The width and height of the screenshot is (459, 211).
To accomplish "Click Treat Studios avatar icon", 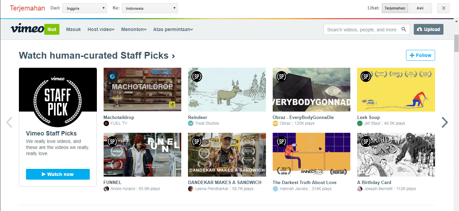I will [x=191, y=123].
